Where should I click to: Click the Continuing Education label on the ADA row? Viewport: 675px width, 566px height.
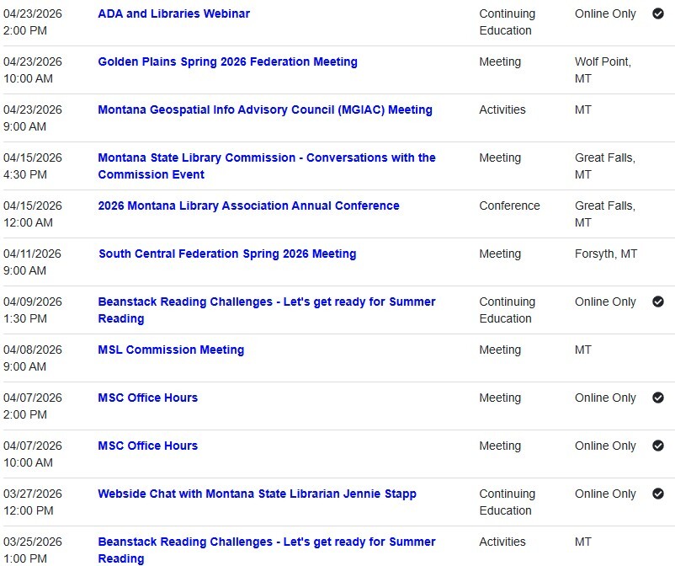point(507,23)
